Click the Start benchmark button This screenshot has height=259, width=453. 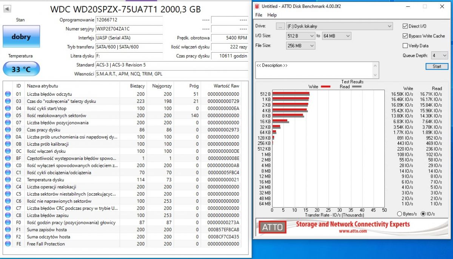(437, 66)
